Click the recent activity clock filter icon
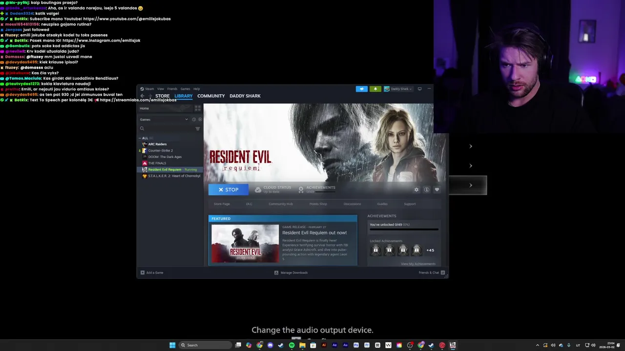The width and height of the screenshot is (625, 351). click(194, 119)
